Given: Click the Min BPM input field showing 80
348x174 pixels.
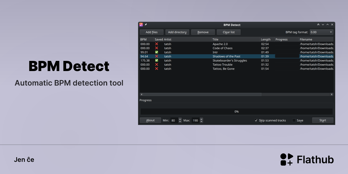Looking at the screenshot, I should pos(174,120).
